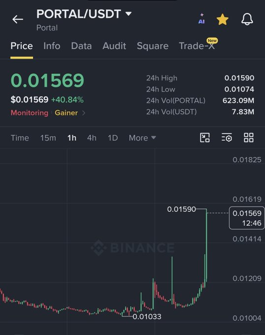Open the Trade-X tab
The image size is (265, 335).
tap(197, 46)
